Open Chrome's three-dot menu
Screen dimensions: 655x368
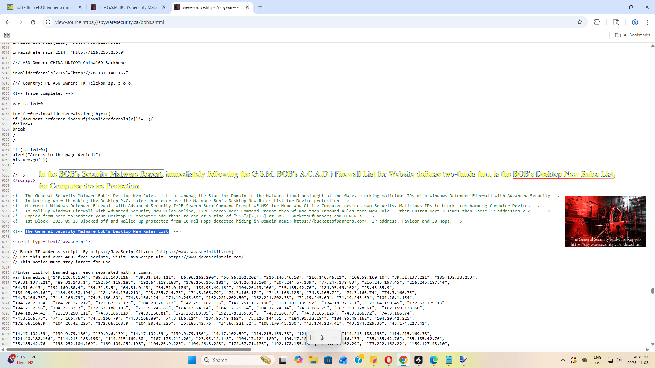click(x=647, y=22)
